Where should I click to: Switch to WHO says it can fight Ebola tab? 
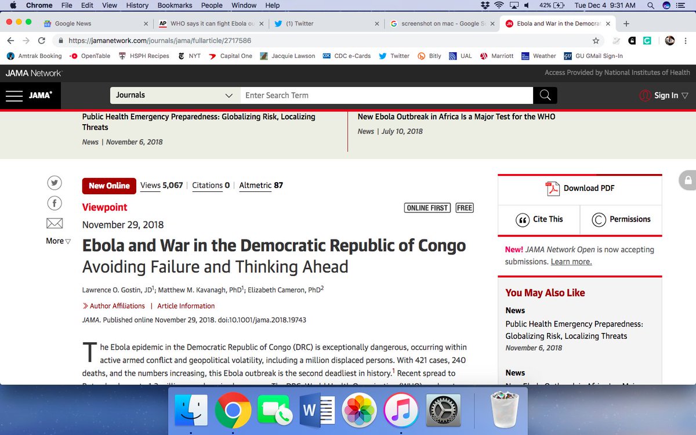pyautogui.click(x=212, y=24)
